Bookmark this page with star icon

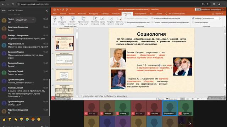click(207, 4)
